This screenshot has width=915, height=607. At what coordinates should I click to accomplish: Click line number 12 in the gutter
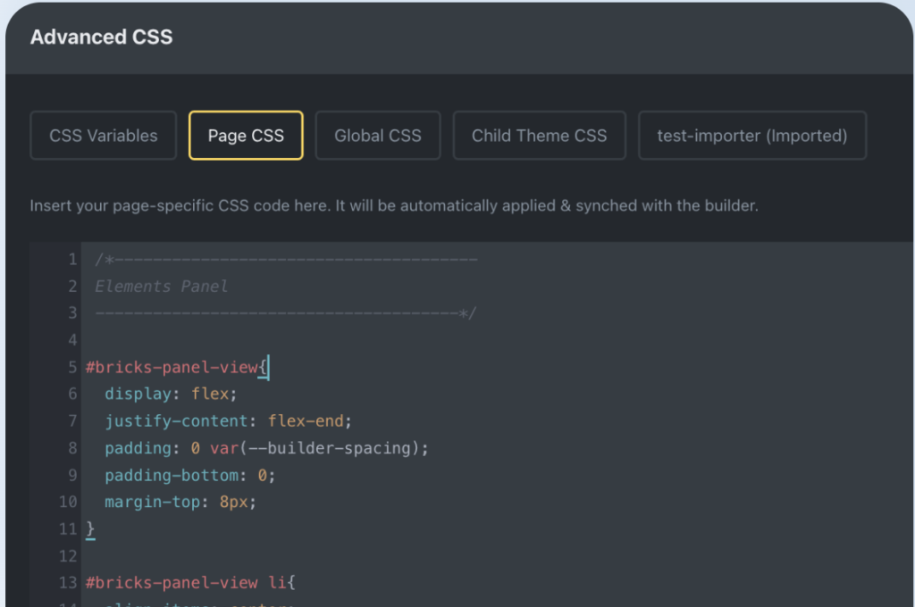click(x=68, y=556)
